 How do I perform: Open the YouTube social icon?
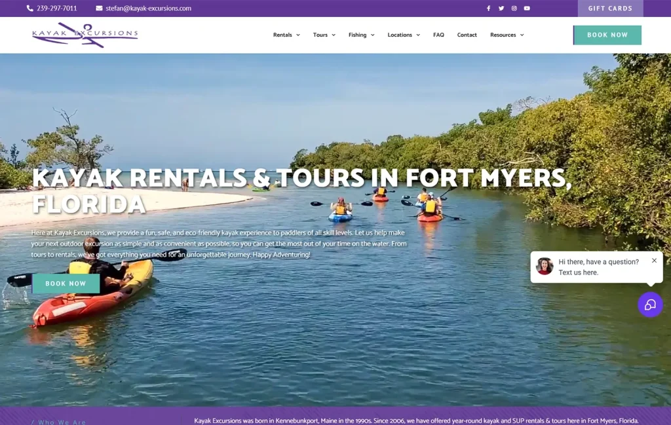pyautogui.click(x=527, y=8)
